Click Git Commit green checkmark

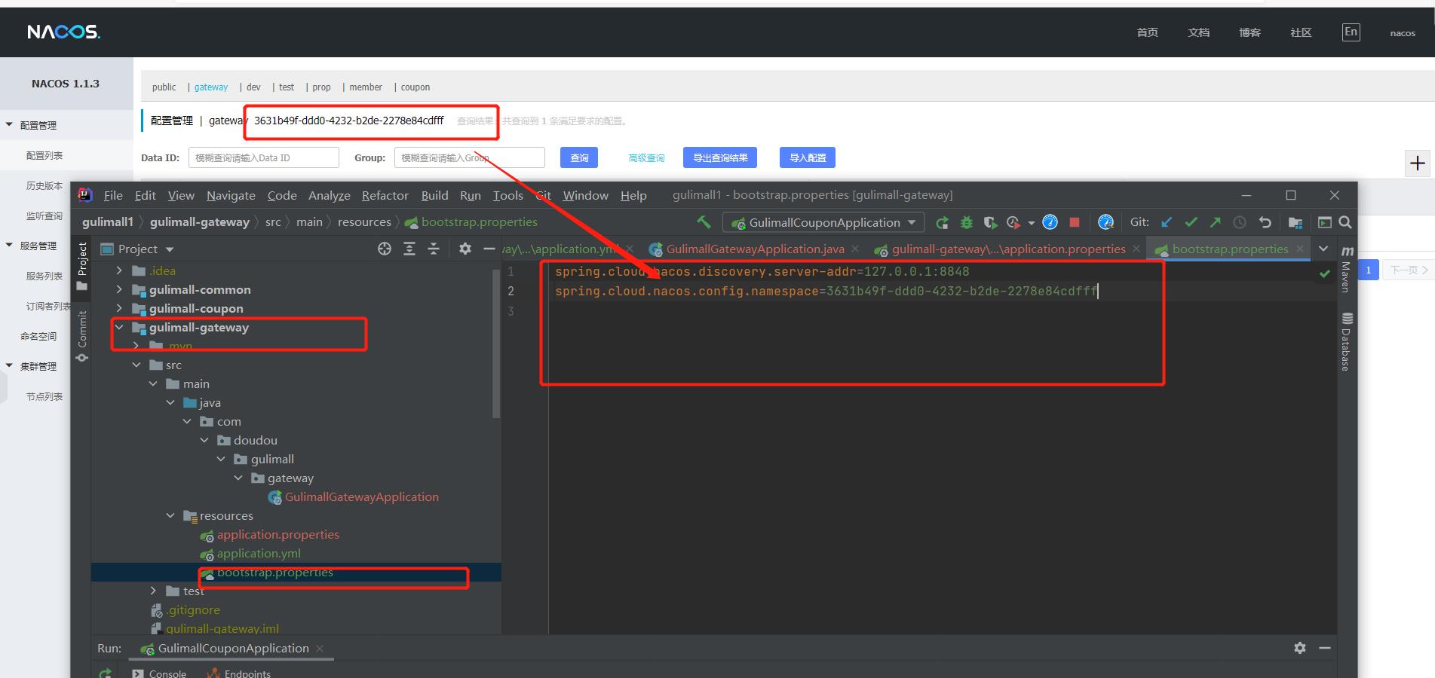coord(1191,222)
